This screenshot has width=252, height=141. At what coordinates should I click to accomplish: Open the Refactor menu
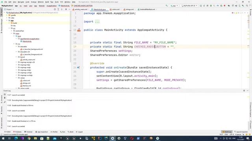point(41,2)
